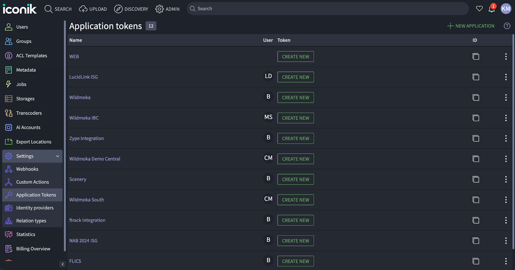Open the Wildmoka IBC application link
Image resolution: width=515 pixels, height=270 pixels.
tap(84, 118)
